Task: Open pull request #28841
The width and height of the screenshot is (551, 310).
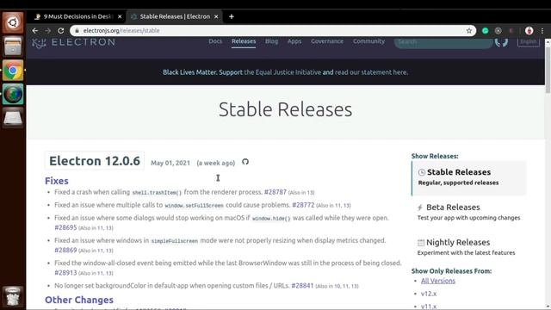Action: [302, 285]
